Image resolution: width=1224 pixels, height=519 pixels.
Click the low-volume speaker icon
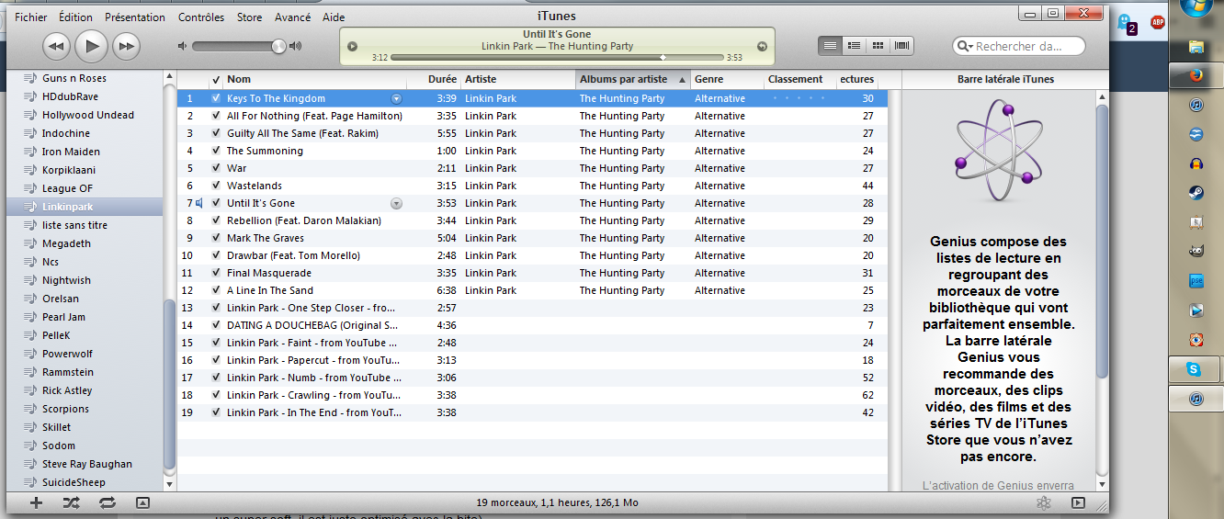[x=182, y=46]
